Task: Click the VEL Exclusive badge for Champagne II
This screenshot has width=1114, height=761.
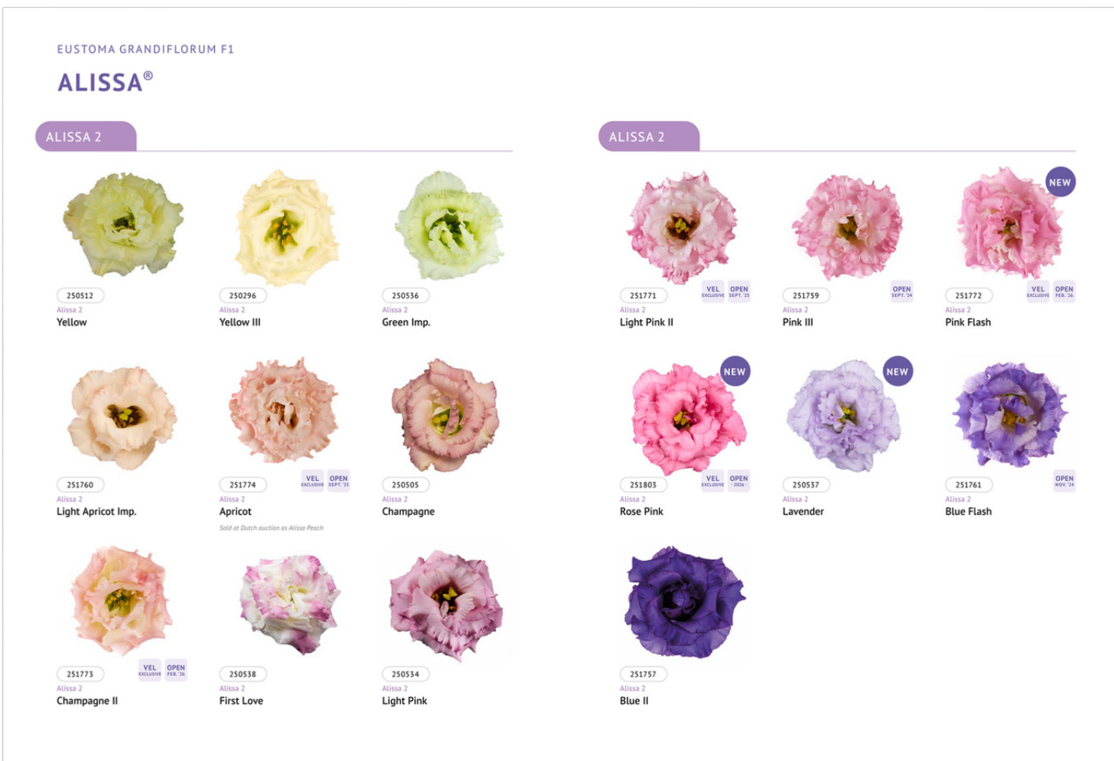Action: pyautogui.click(x=150, y=670)
